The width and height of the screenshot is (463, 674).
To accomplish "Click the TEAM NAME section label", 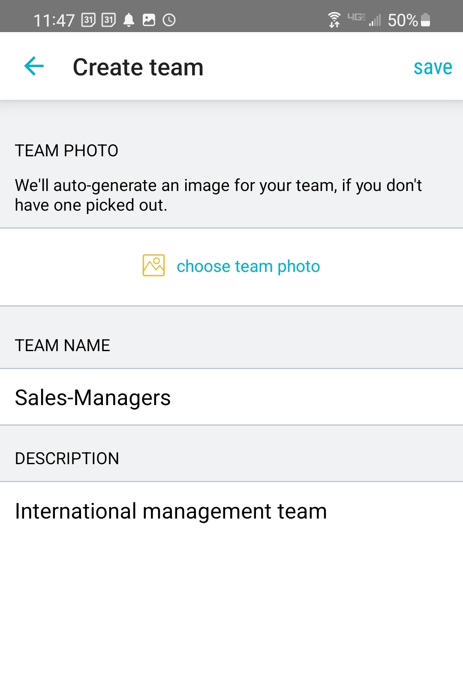I will pos(63,346).
